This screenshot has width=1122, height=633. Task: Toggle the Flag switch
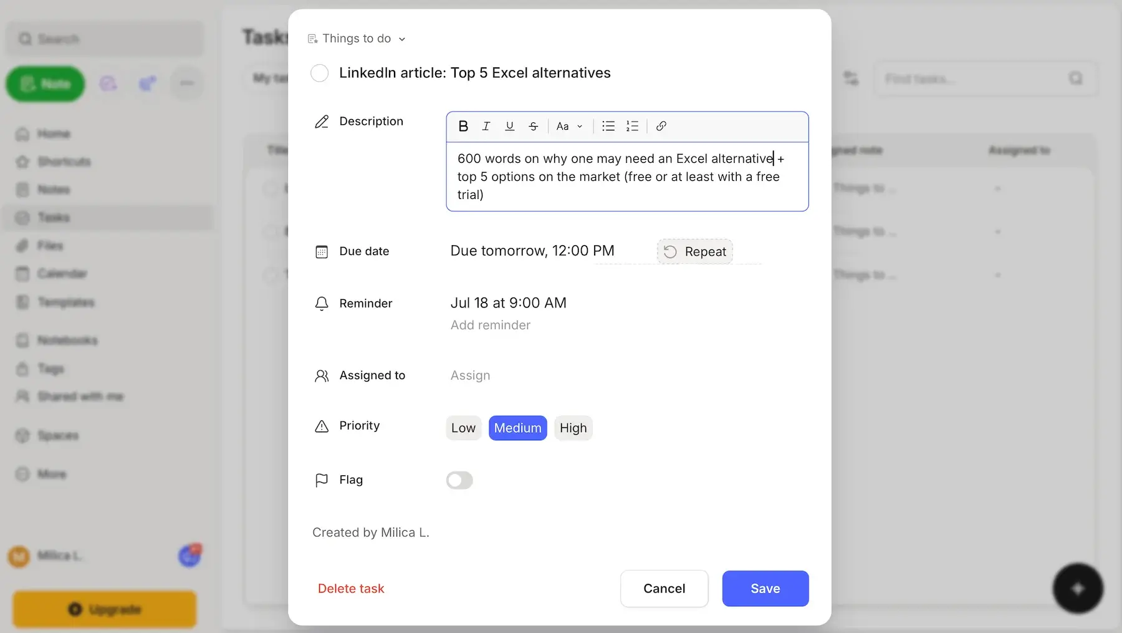(x=459, y=480)
